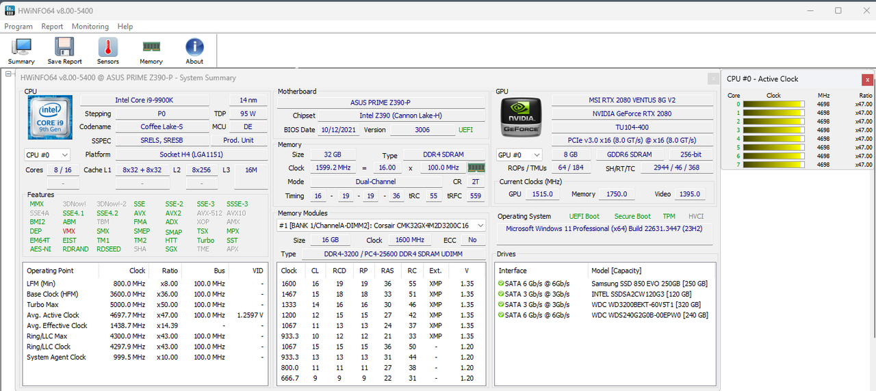Click the Interface column header in Drives
Viewport: 876px width, 391px height.
513,271
